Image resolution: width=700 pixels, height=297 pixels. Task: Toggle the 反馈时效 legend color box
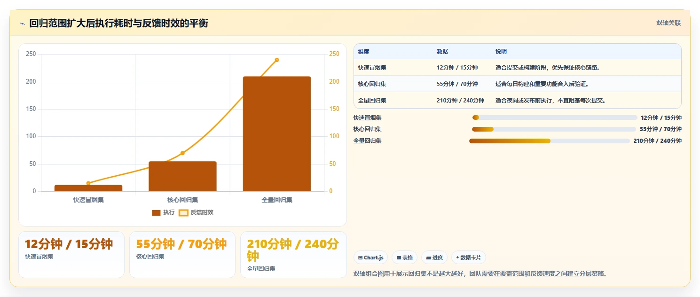183,213
